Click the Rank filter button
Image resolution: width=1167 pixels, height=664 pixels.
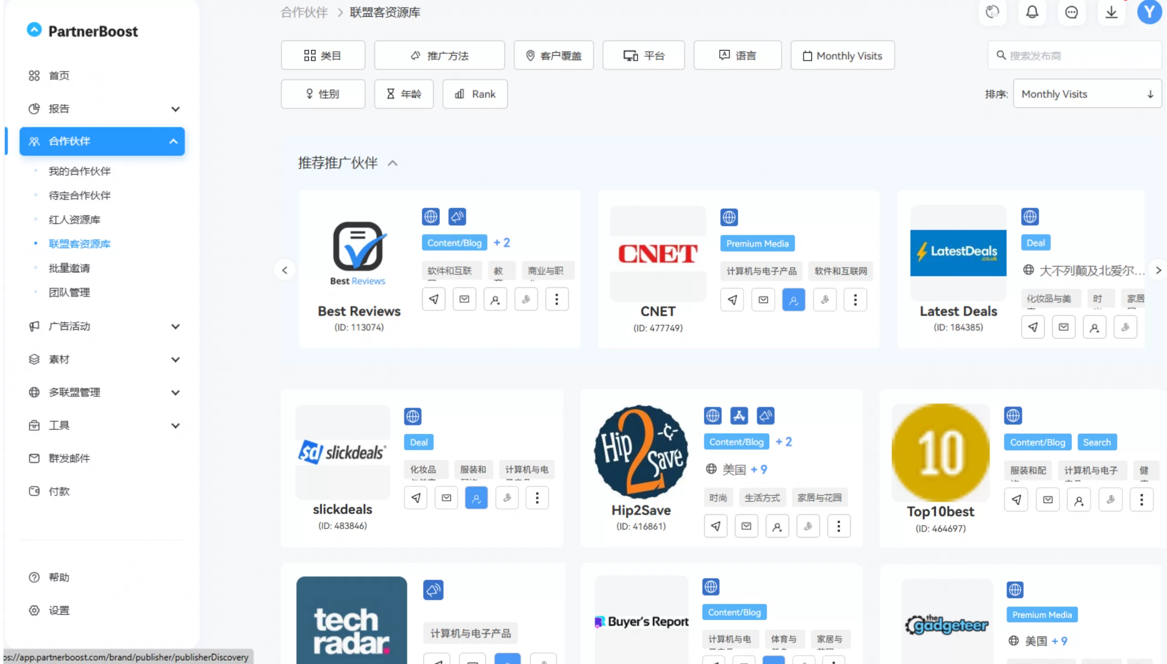coord(475,94)
